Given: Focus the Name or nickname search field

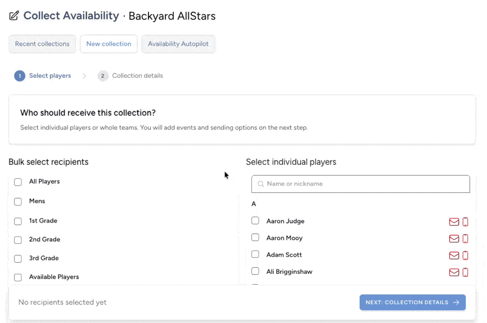Looking at the screenshot, I should pyautogui.click(x=360, y=184).
